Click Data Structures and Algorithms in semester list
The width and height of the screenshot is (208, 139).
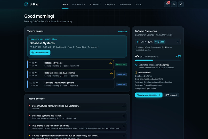click(149, 79)
